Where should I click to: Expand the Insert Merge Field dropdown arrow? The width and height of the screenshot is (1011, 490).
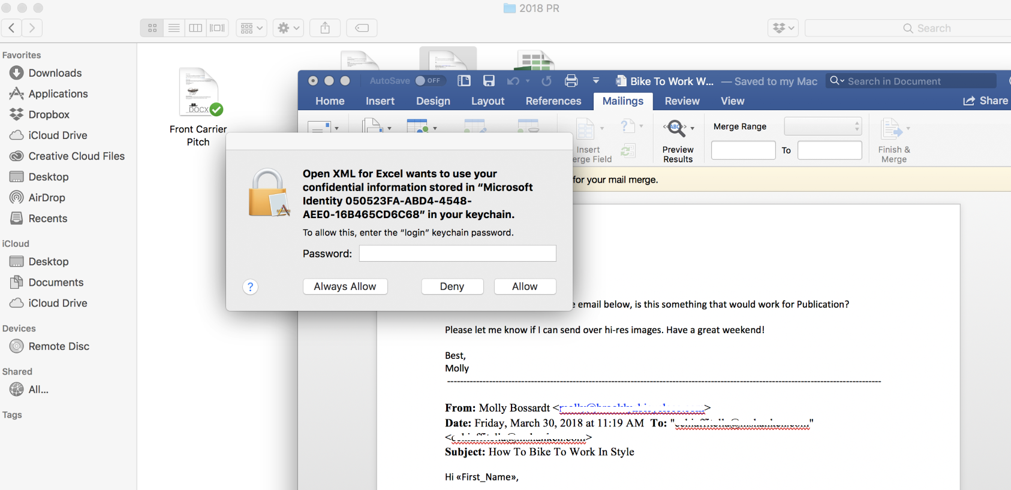click(x=602, y=128)
